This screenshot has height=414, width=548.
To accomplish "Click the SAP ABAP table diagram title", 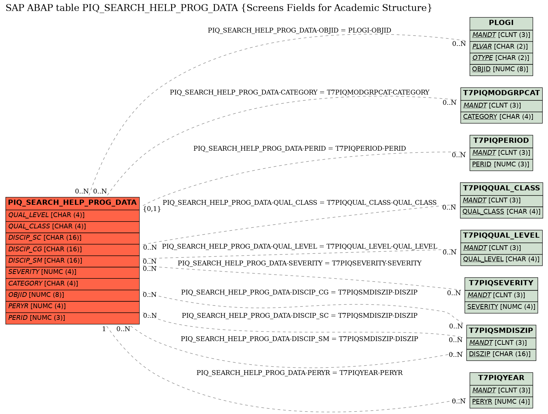I will pos(219,8).
